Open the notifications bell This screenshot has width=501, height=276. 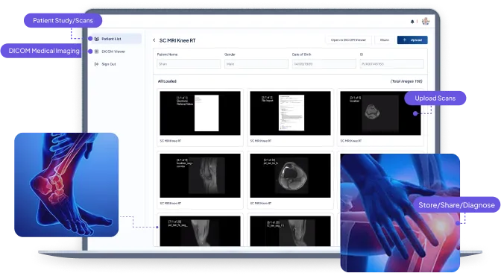click(x=412, y=22)
